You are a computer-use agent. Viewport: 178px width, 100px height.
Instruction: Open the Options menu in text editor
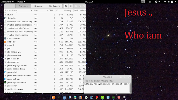(105, 81)
